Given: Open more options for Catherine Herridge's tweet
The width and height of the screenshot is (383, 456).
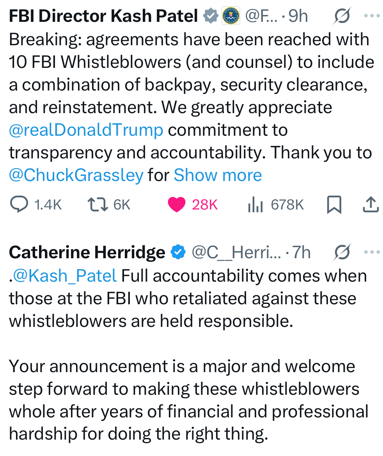Looking at the screenshot, I should [371, 252].
